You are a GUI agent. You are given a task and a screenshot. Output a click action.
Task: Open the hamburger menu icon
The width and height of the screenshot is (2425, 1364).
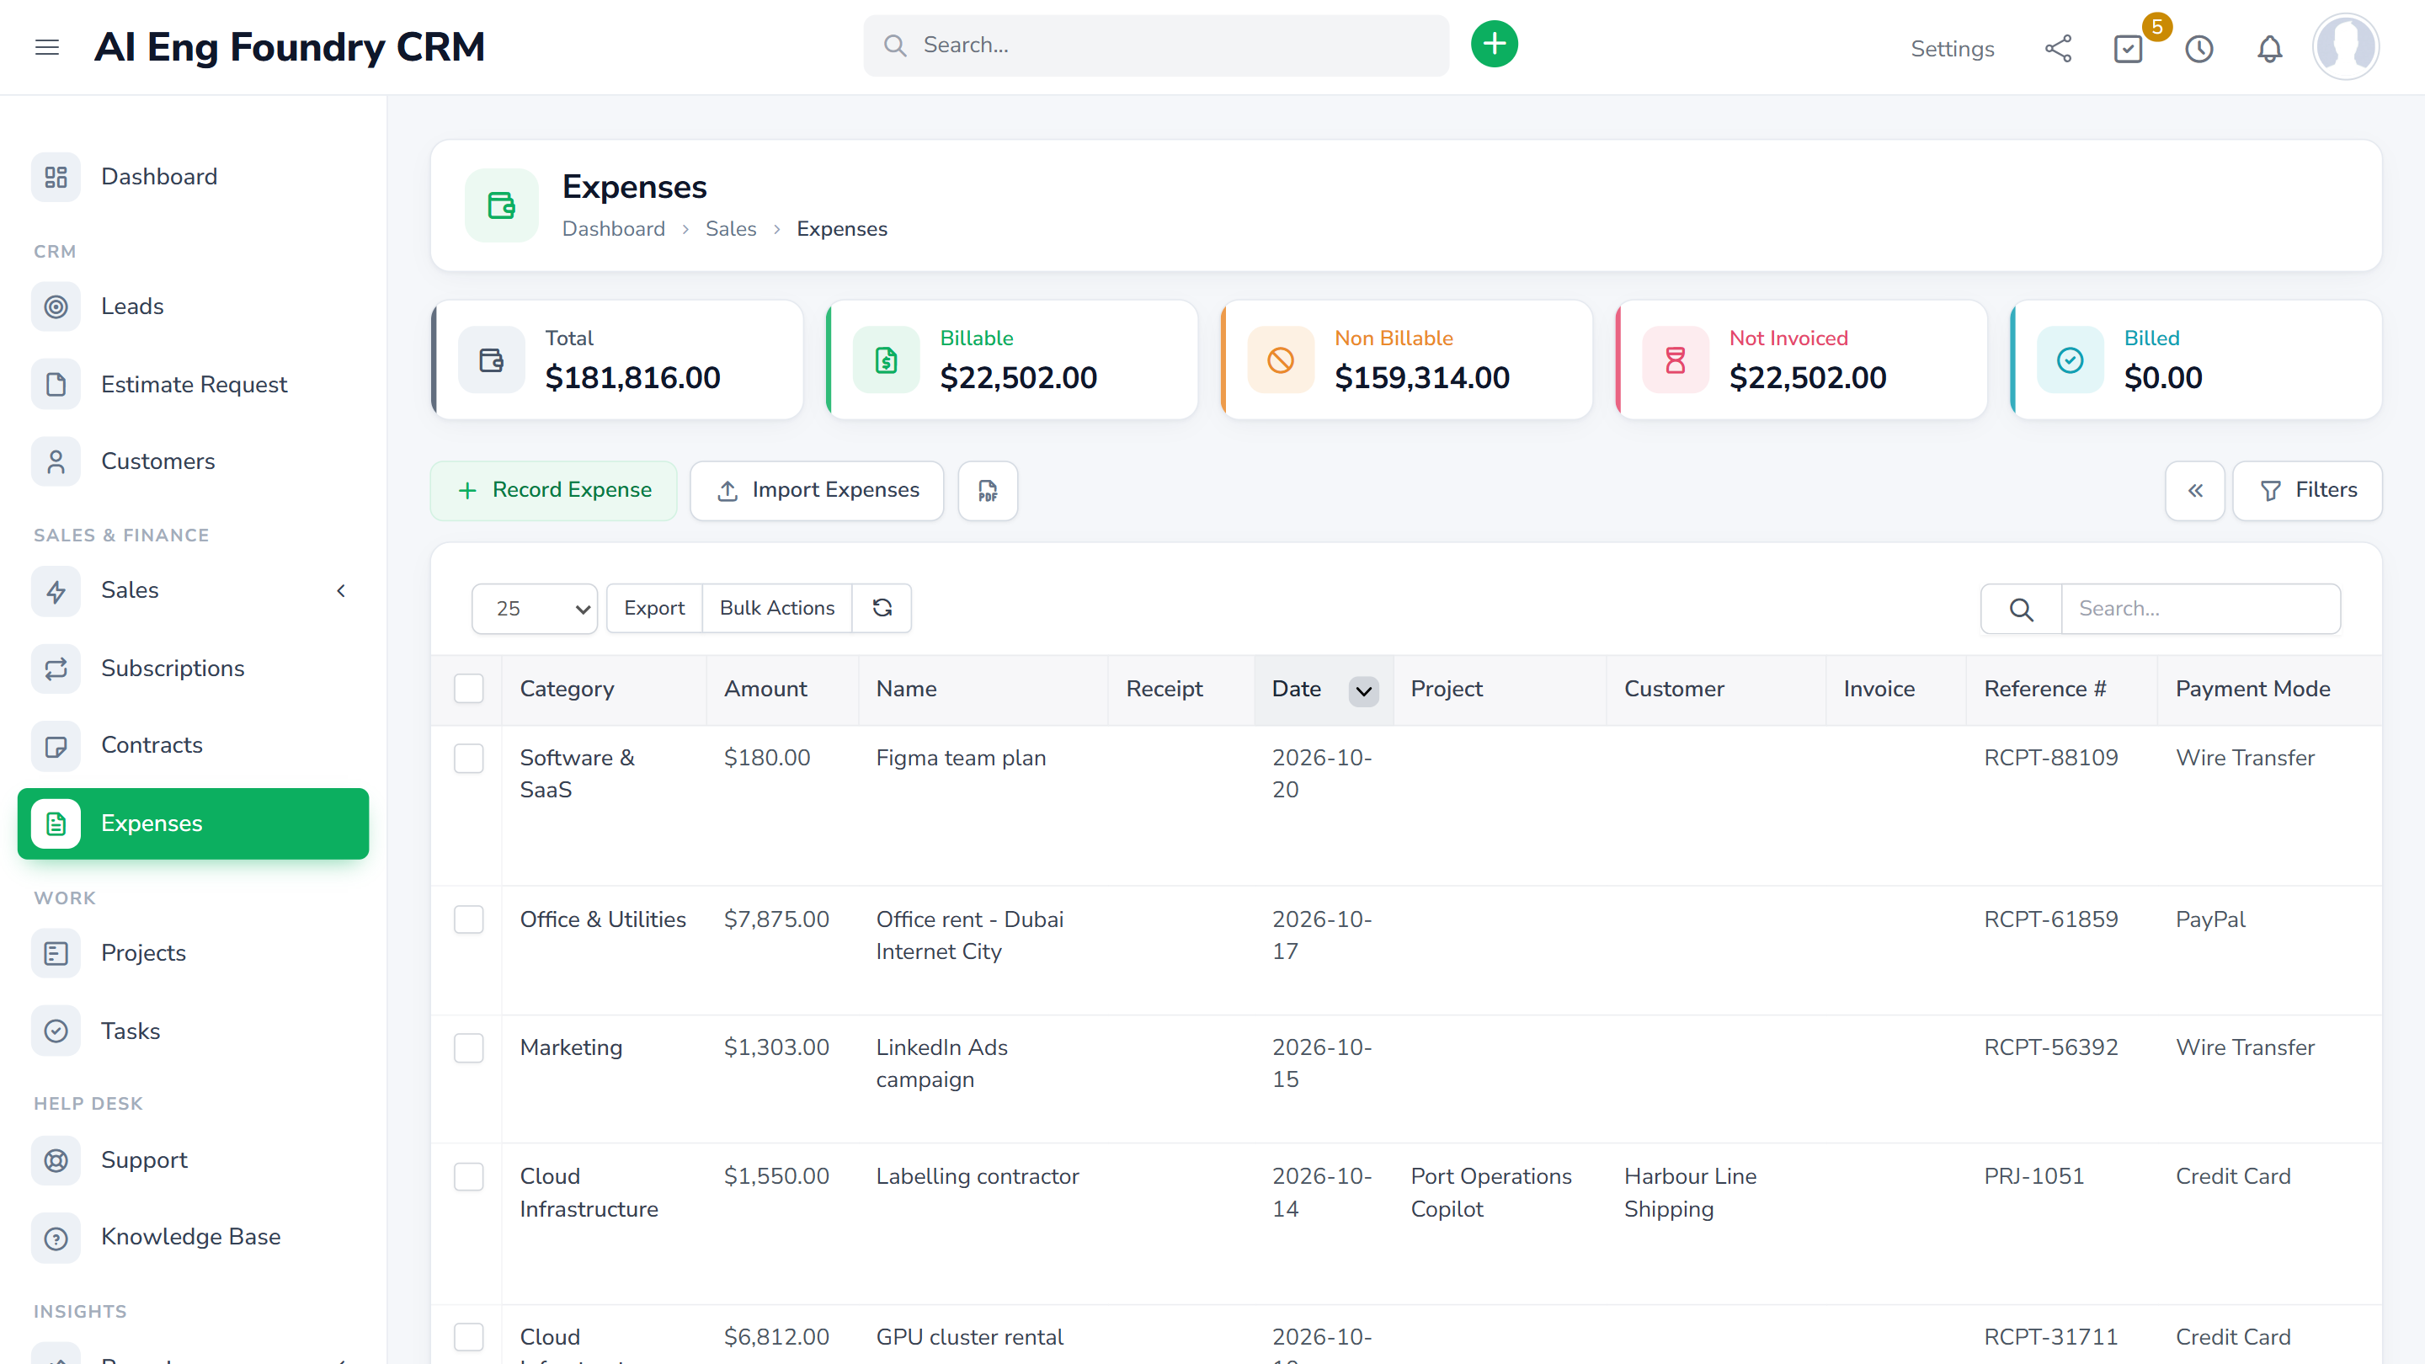pyautogui.click(x=47, y=47)
